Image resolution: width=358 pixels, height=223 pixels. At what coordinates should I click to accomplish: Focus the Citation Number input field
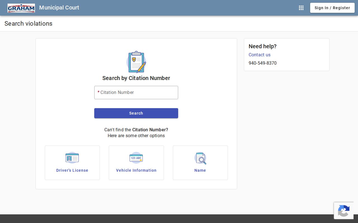coord(136,93)
